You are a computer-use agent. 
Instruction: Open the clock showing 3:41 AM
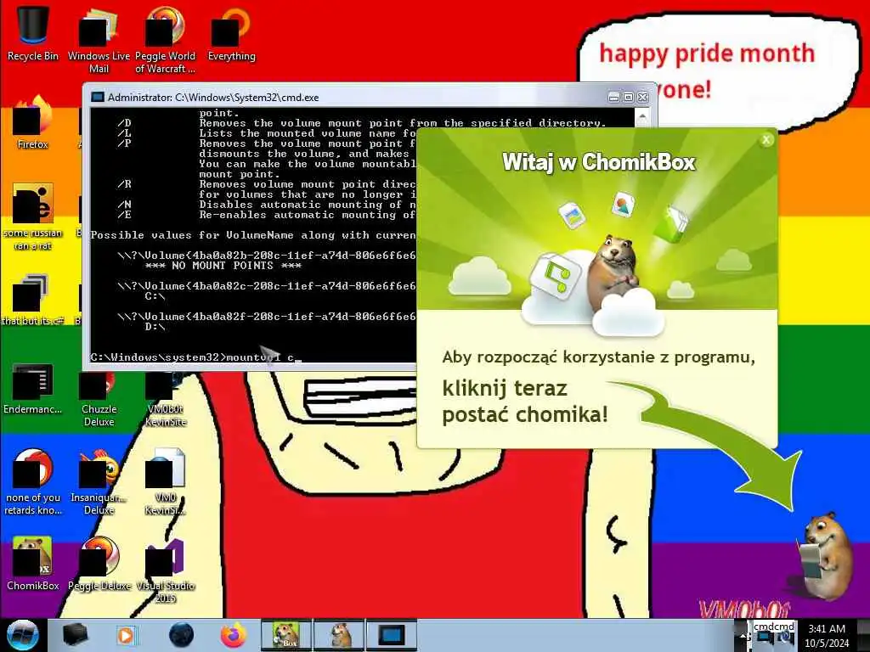coord(826,636)
